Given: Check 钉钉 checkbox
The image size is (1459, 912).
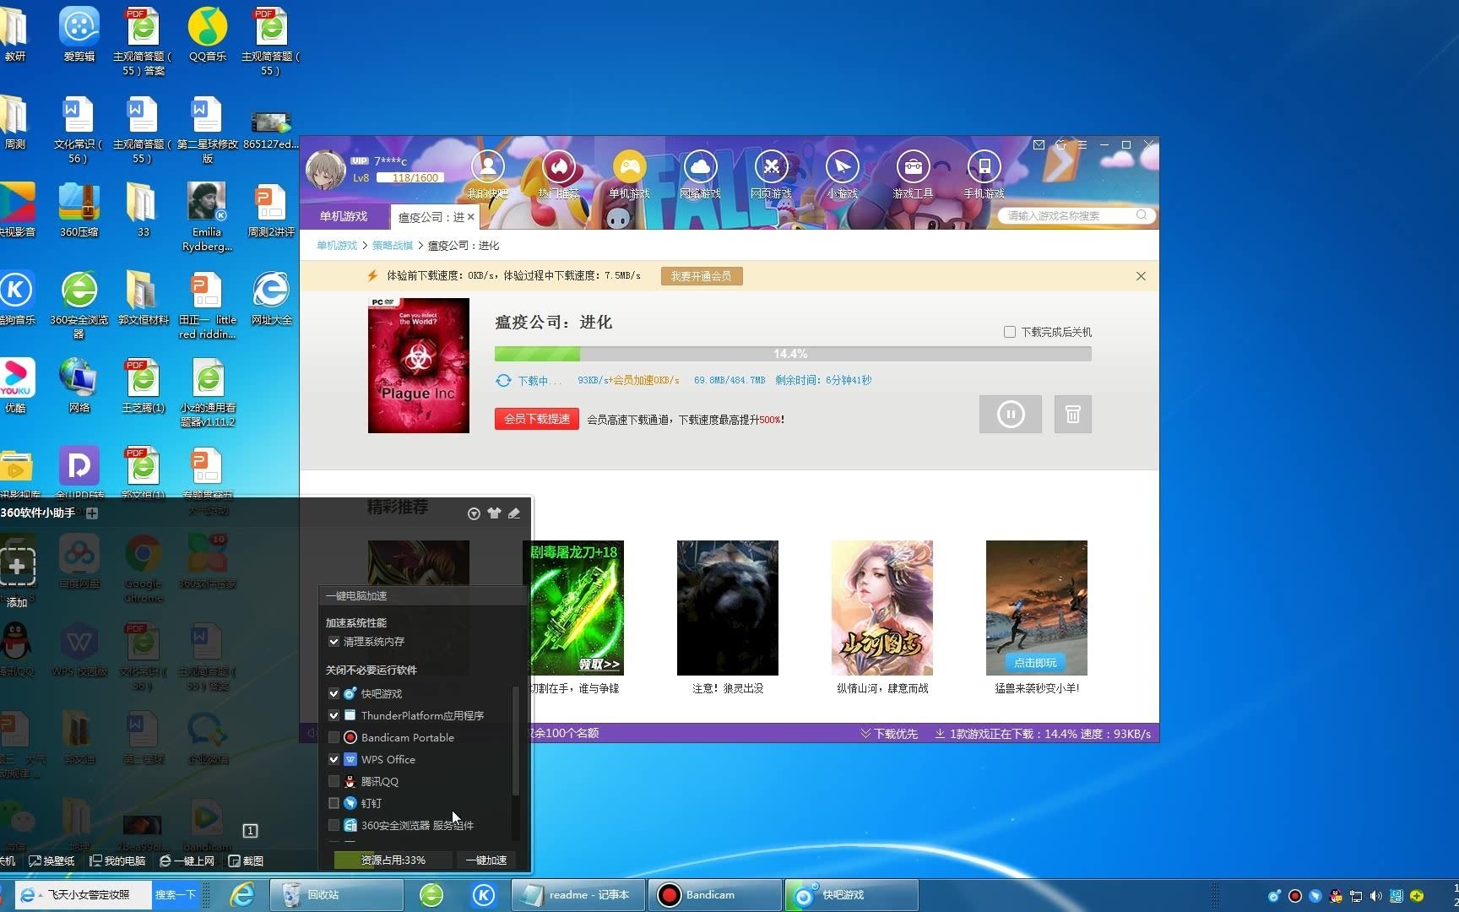Looking at the screenshot, I should pos(334,803).
